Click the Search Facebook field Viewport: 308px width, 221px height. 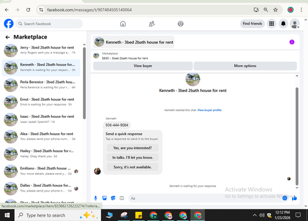tap(49, 24)
